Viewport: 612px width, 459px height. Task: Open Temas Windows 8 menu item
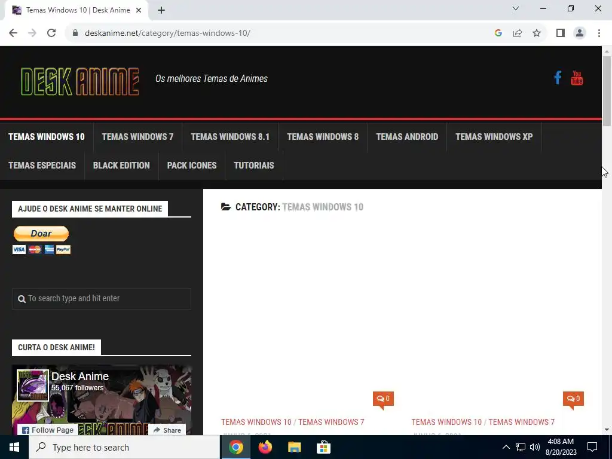pyautogui.click(x=323, y=137)
